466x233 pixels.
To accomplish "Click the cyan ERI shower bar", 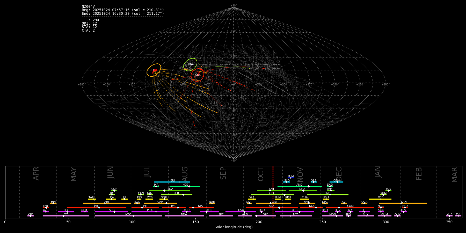I will pos(172,182).
